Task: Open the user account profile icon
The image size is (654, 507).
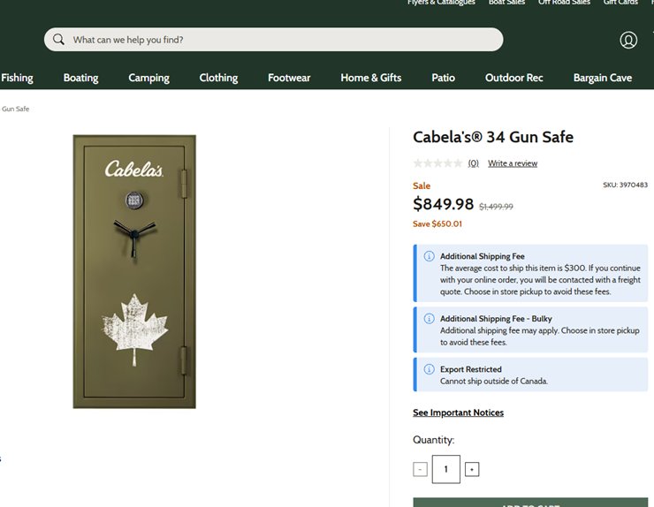Action: (x=628, y=40)
